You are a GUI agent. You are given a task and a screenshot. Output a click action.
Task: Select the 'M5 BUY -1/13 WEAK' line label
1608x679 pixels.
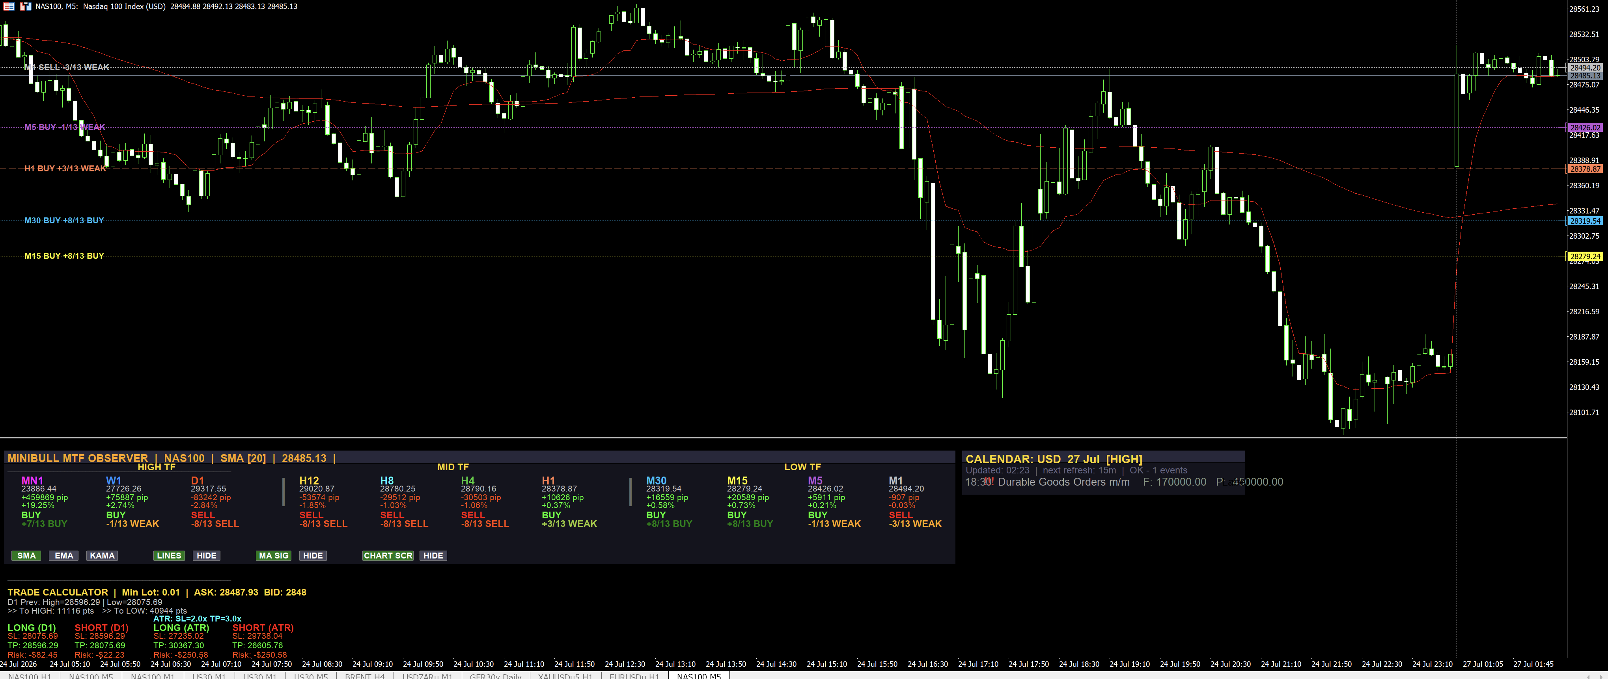65,127
